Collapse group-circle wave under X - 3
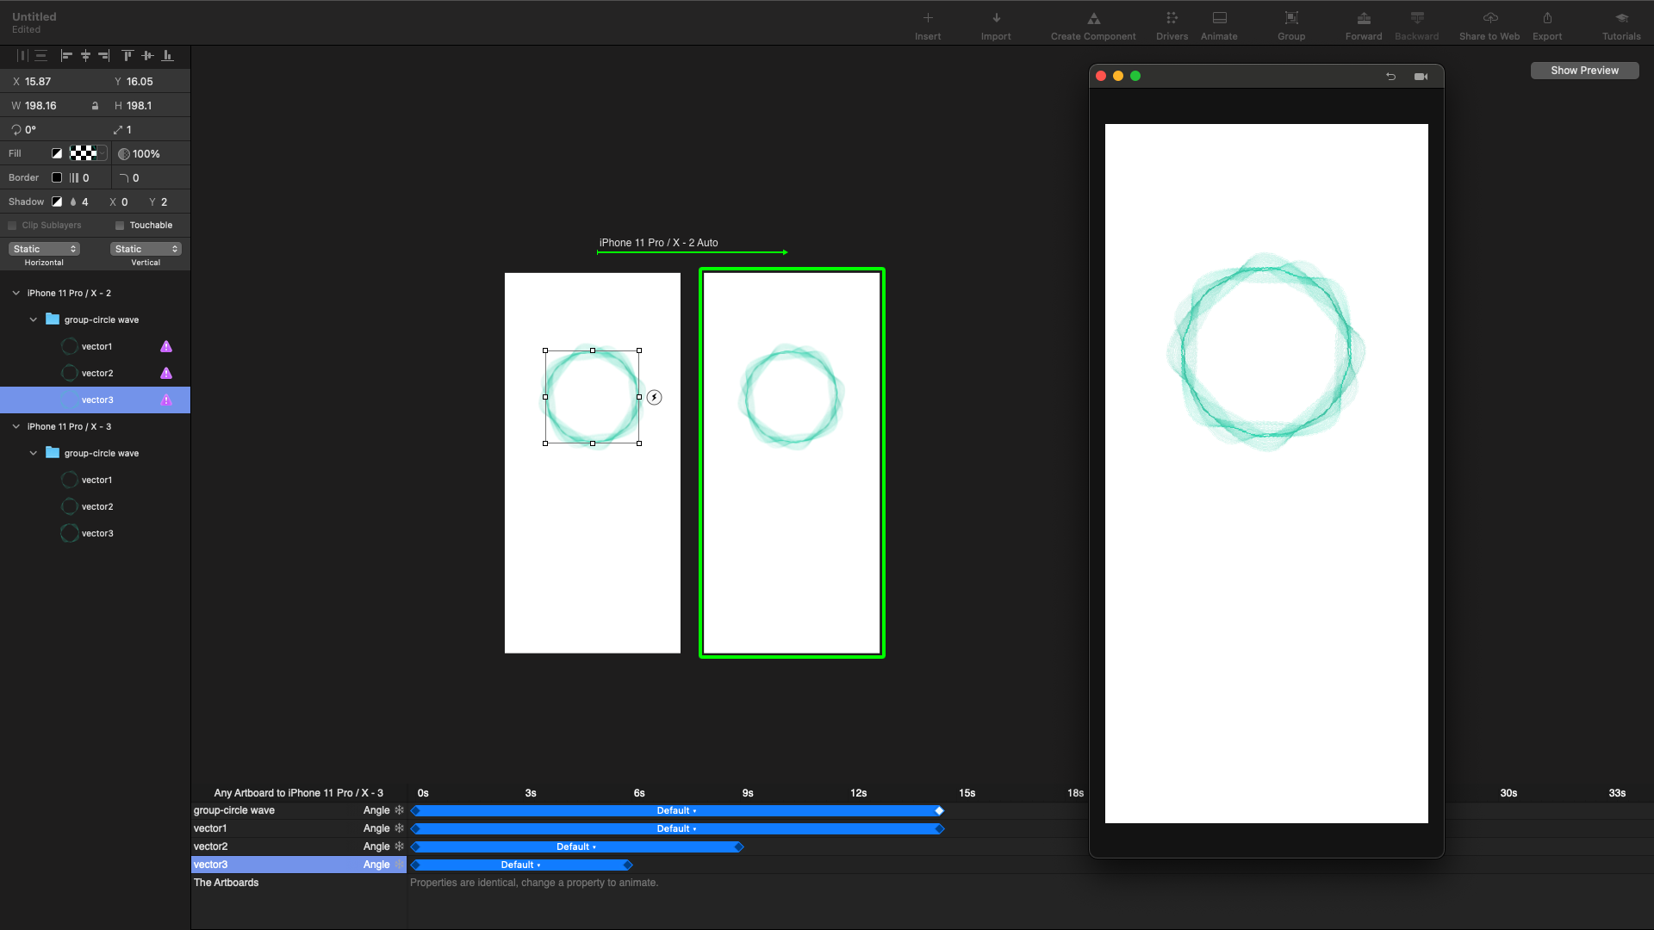 [x=33, y=453]
